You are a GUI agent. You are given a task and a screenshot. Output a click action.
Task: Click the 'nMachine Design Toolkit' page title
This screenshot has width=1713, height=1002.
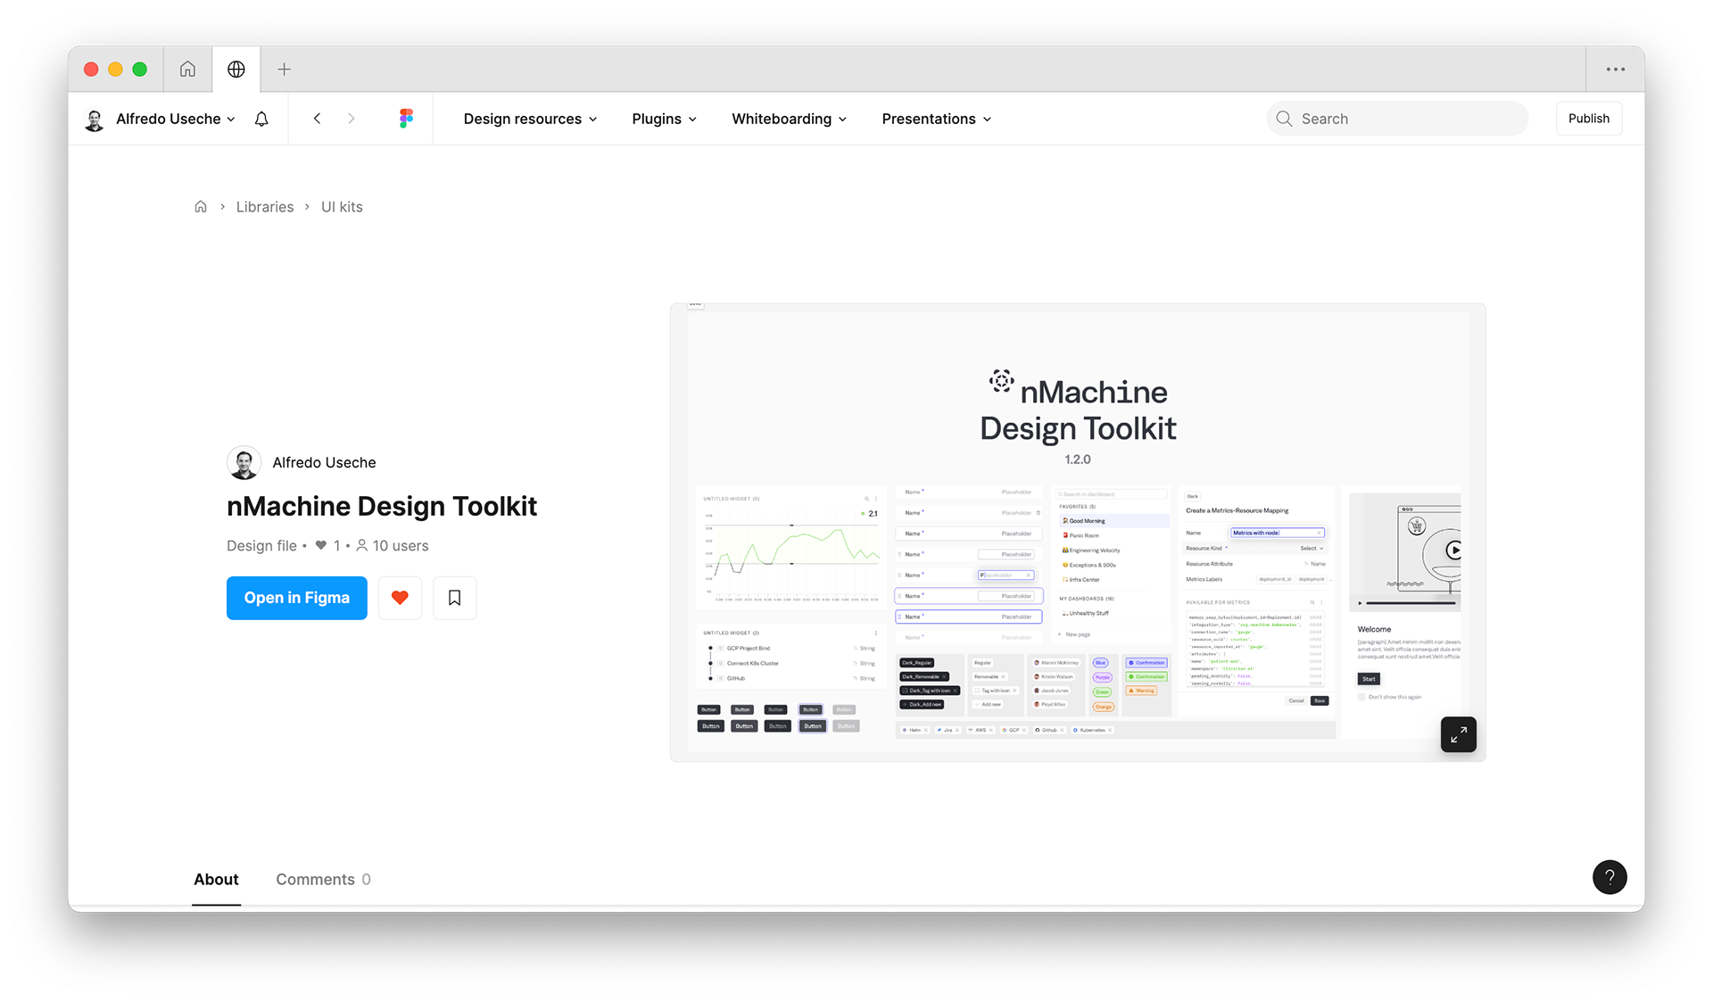point(382,506)
